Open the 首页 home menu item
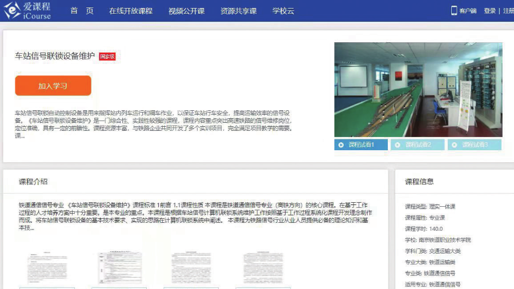The image size is (514, 289). pyautogui.click(x=82, y=11)
